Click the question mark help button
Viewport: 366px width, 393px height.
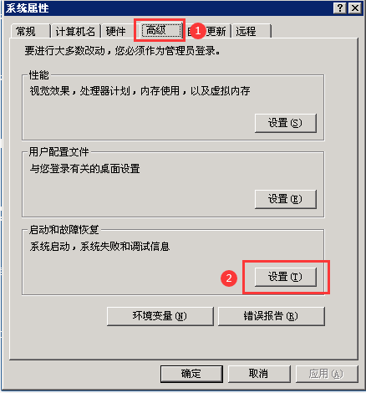click(339, 8)
